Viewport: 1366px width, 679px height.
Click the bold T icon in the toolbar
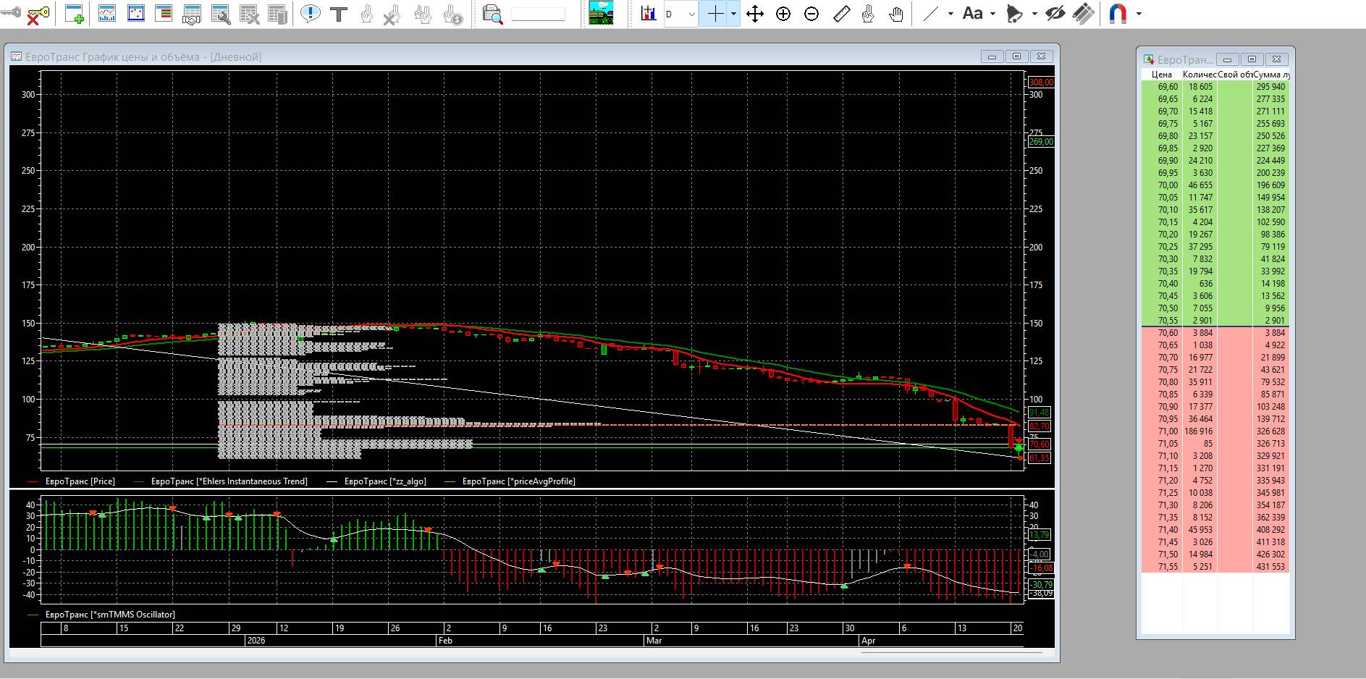338,14
